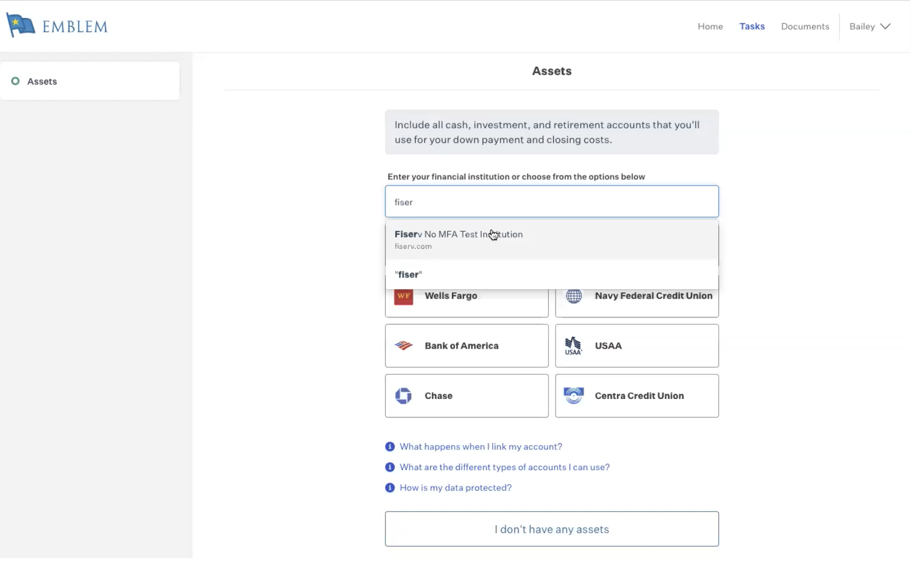
Task: Click the Assets page heading
Action: coord(552,71)
